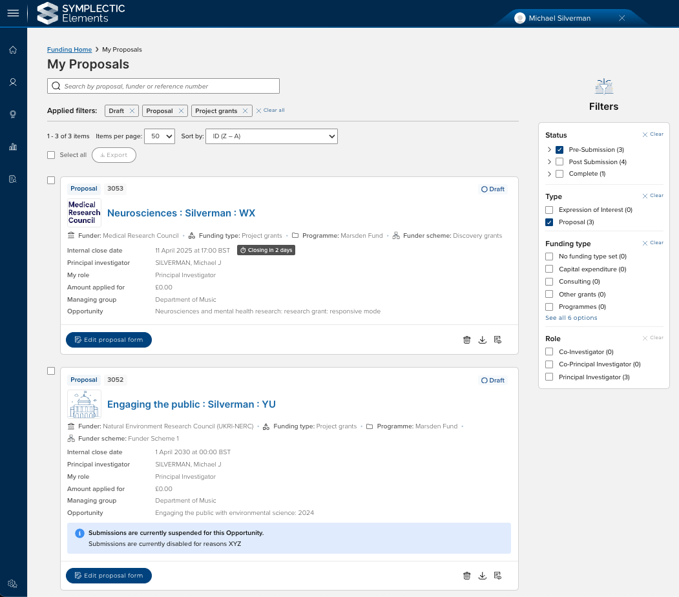The width and height of the screenshot is (679, 597).
Task: Check the Complete status filter
Action: [559, 174]
